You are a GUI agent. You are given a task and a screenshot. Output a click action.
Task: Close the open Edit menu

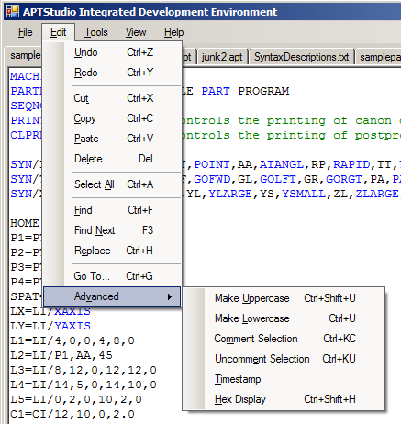pyautogui.click(x=58, y=32)
